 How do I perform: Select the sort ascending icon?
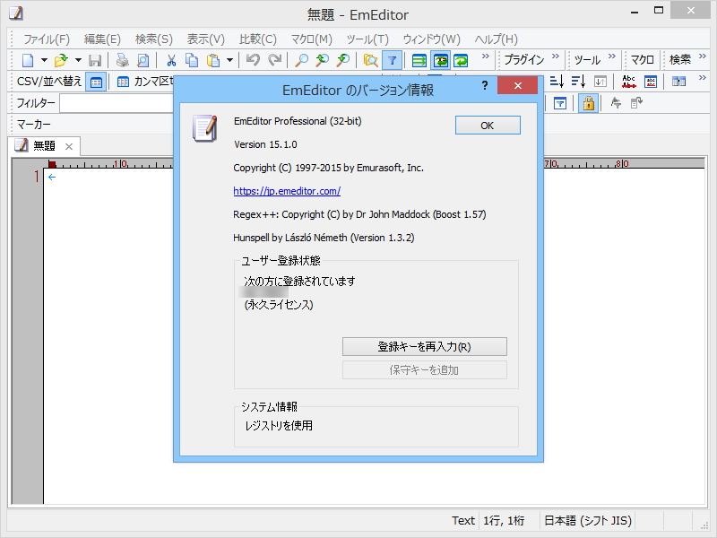557,81
